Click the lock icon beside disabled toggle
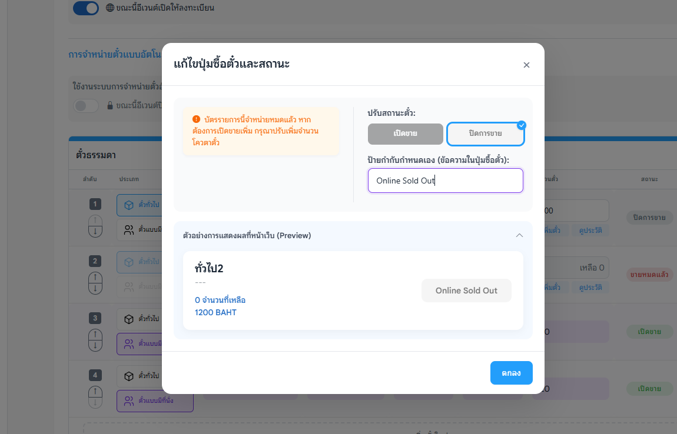Viewport: 677px width, 434px height. 109,105
